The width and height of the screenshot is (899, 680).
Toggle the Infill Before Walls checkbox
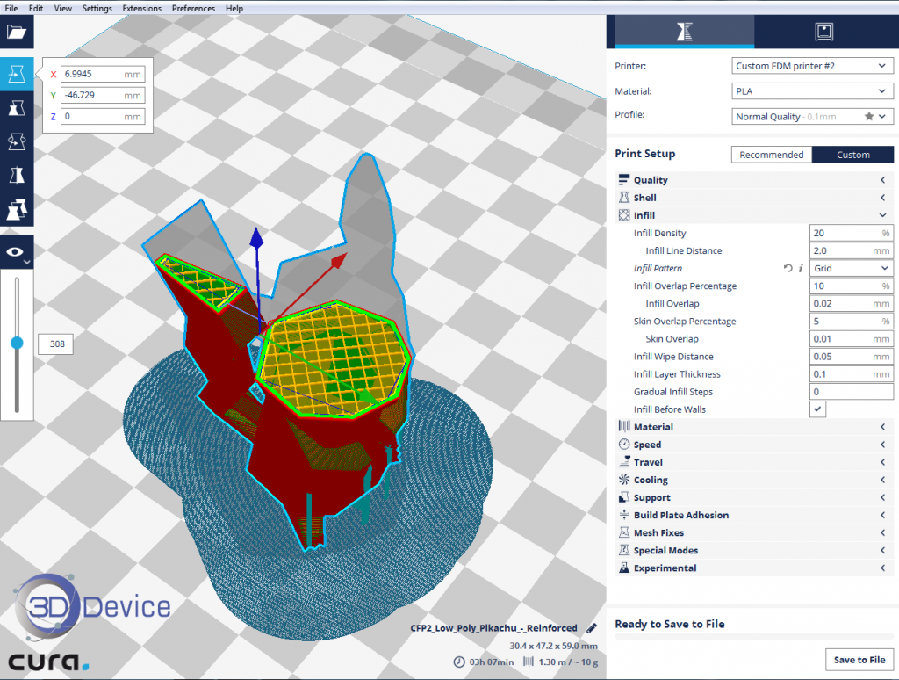817,409
